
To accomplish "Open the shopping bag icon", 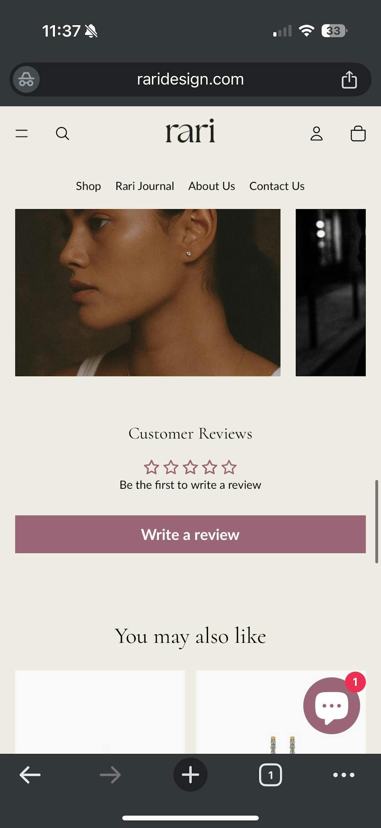I will click(358, 133).
